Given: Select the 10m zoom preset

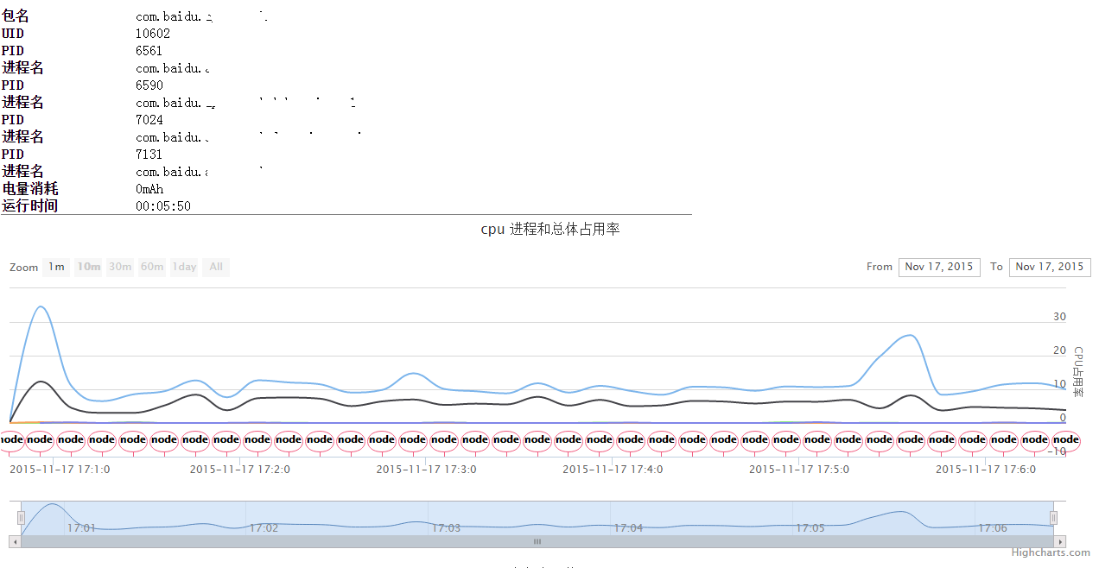Looking at the screenshot, I should click(x=88, y=267).
